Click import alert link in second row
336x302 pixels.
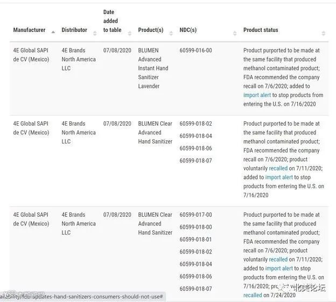(279, 177)
